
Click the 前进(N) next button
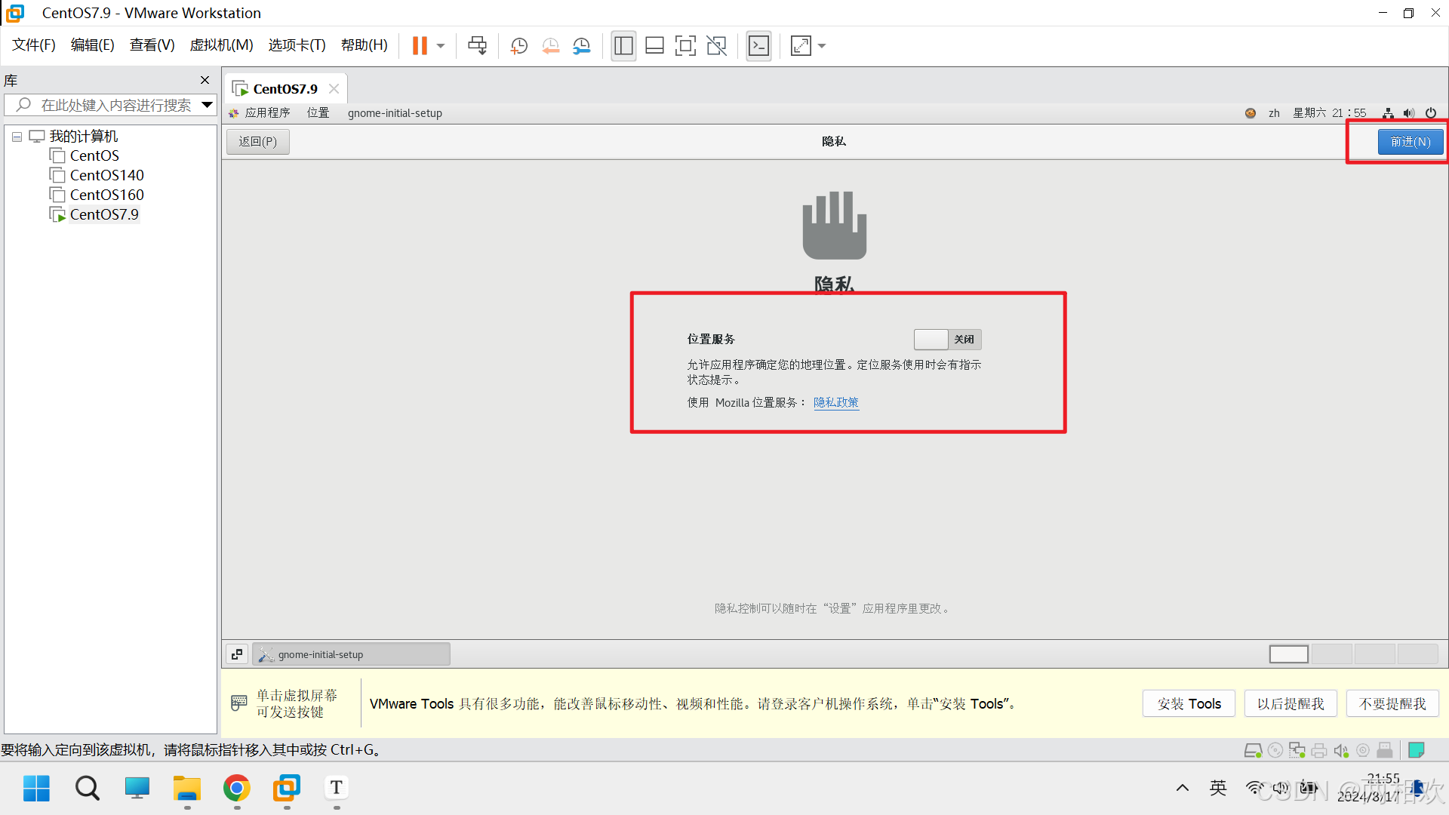pos(1410,142)
